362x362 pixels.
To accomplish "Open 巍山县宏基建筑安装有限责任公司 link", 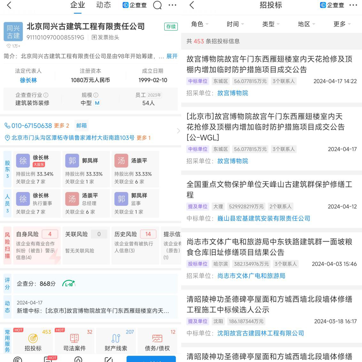I will (264, 219).
